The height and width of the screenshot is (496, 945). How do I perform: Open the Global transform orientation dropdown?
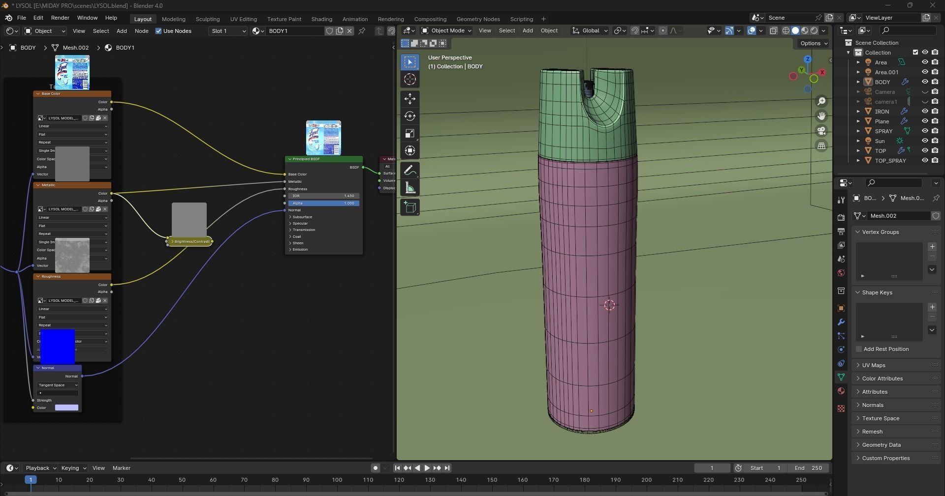click(x=590, y=30)
